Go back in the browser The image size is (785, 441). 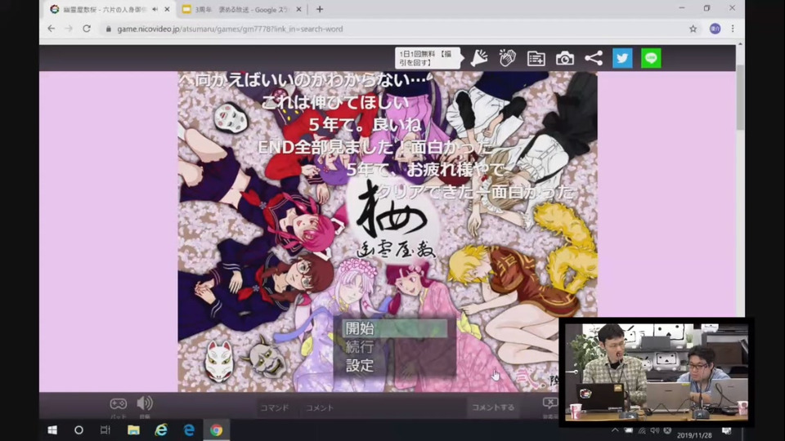click(x=51, y=29)
